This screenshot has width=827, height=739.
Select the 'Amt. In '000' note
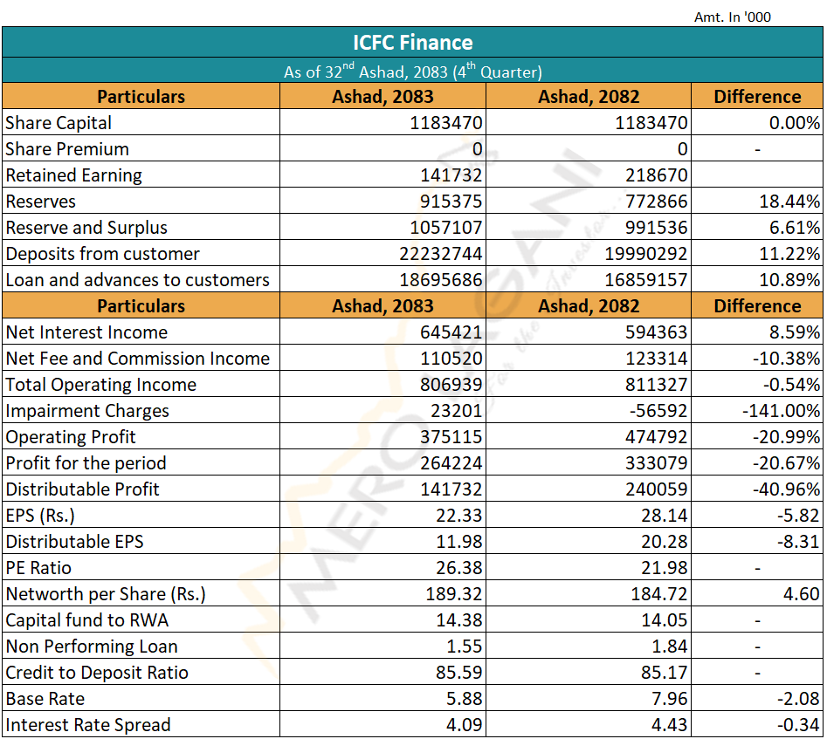click(732, 17)
